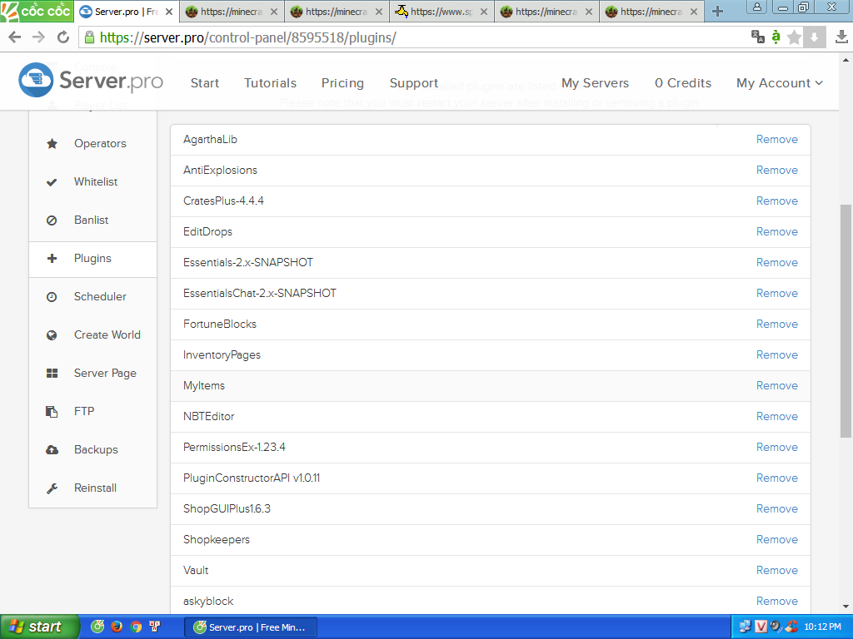
Task: Open the browser downloads icon
Action: pyautogui.click(x=841, y=37)
